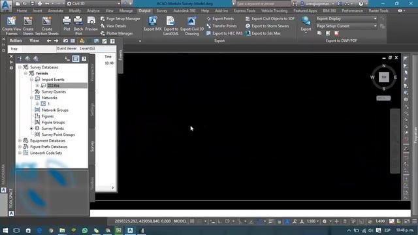Open the Vehicle Tracking tab
The width and height of the screenshot is (418, 235).
click(274, 10)
